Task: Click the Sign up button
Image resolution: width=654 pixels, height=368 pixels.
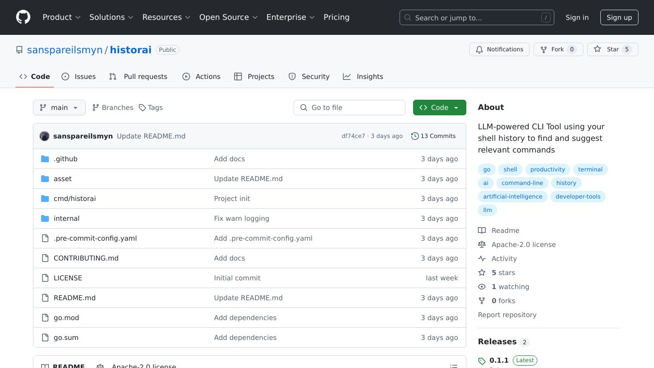Action: 619,17
